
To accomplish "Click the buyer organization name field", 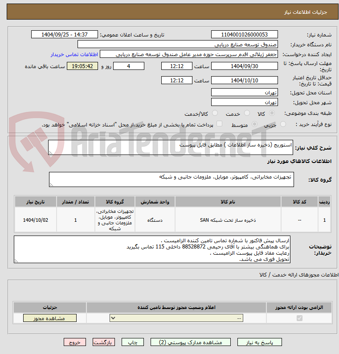I will tap(177, 44).
